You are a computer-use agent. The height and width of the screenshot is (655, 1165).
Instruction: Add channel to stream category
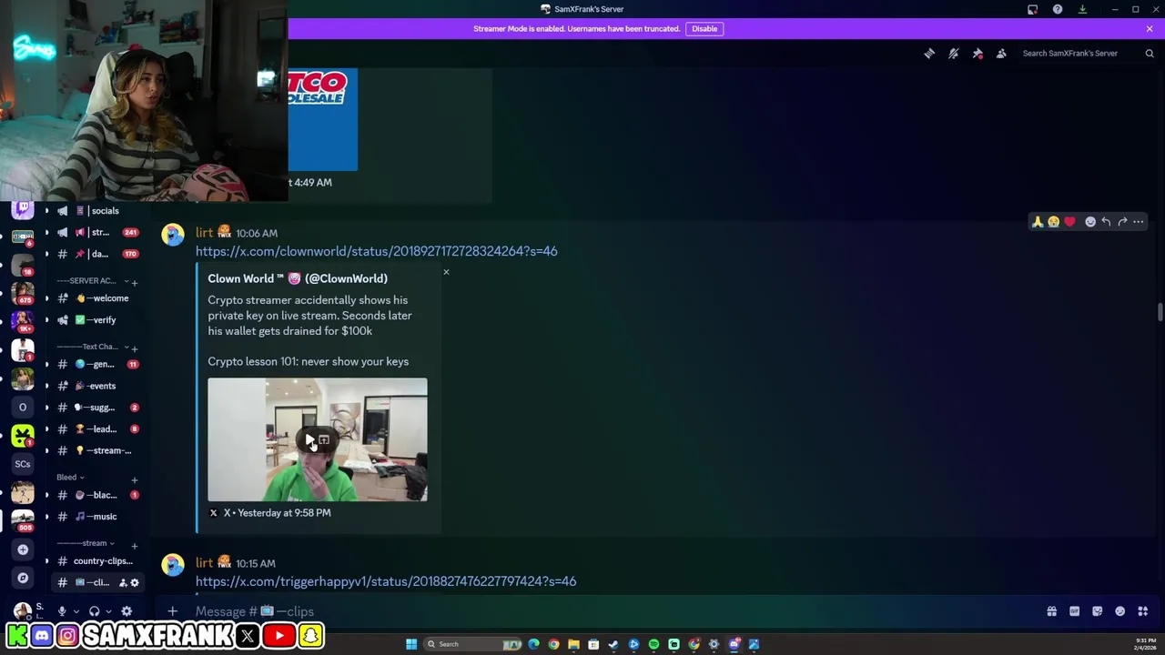tap(135, 546)
